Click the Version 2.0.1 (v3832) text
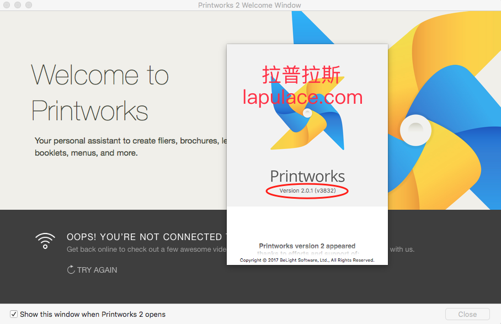This screenshot has height=324, width=501. click(x=307, y=190)
